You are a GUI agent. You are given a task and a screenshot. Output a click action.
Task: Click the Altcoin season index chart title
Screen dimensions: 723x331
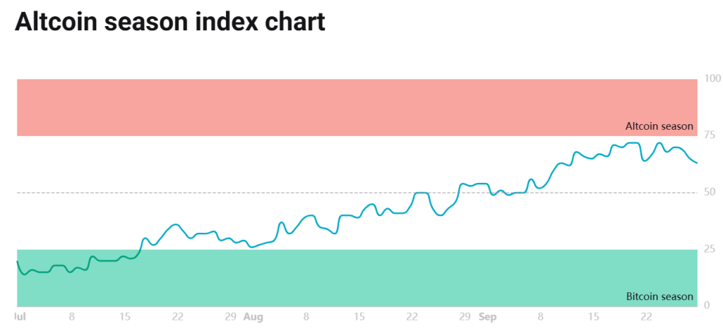pos(169,22)
